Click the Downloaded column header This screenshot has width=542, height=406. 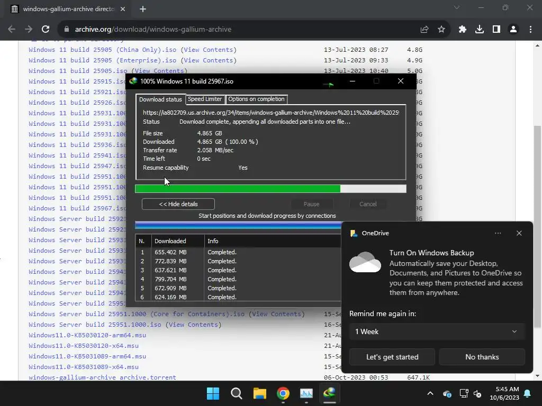pos(178,241)
